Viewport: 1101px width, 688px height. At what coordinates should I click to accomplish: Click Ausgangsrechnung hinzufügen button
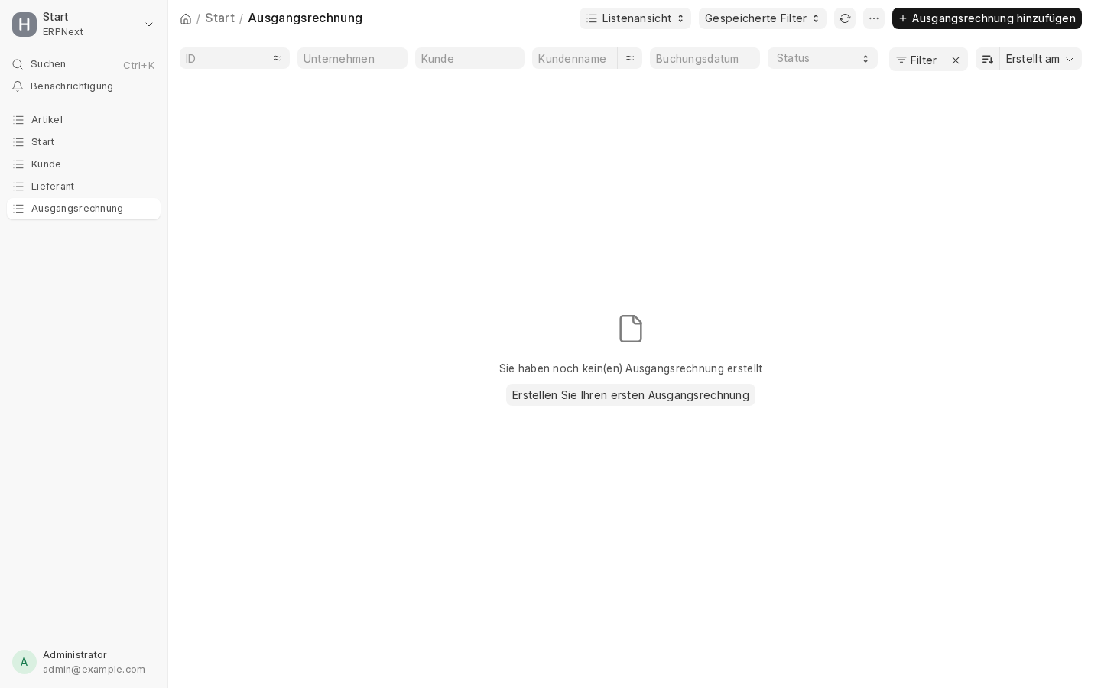tap(987, 18)
